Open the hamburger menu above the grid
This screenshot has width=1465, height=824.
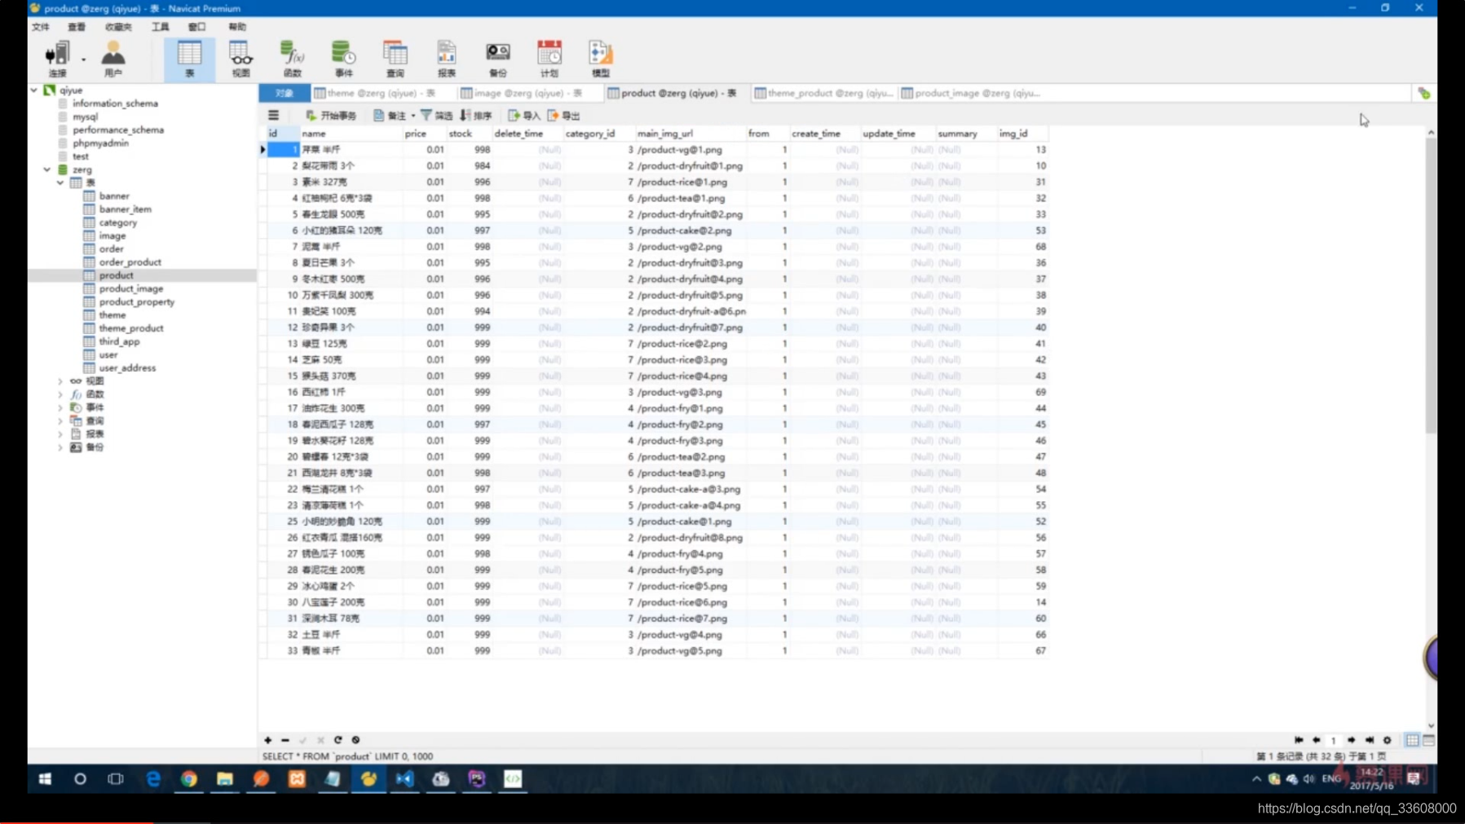click(274, 116)
